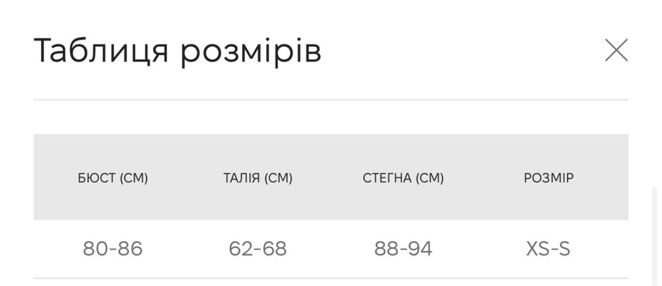Viewport: 662px width, 286px height.
Task: Select the СТЕГНА (СМ) column header
Action: click(x=403, y=178)
